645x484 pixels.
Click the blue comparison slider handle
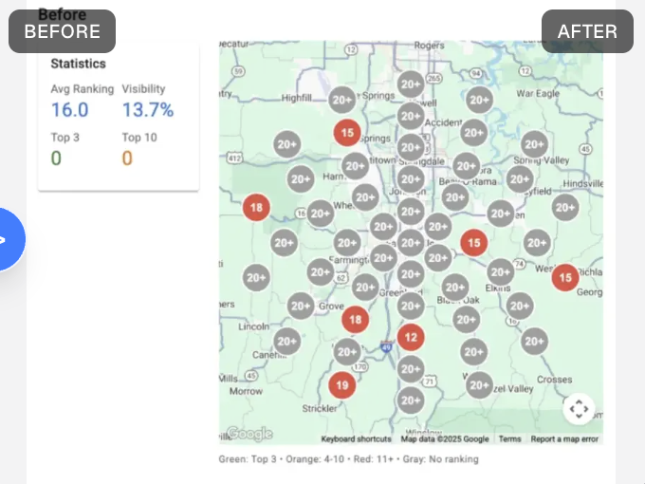click(x=9, y=239)
